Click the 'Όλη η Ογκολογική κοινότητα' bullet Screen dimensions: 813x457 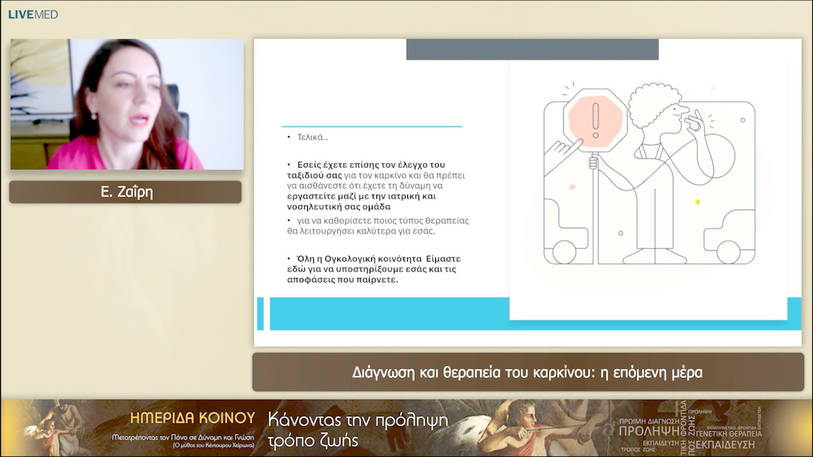coord(373,268)
